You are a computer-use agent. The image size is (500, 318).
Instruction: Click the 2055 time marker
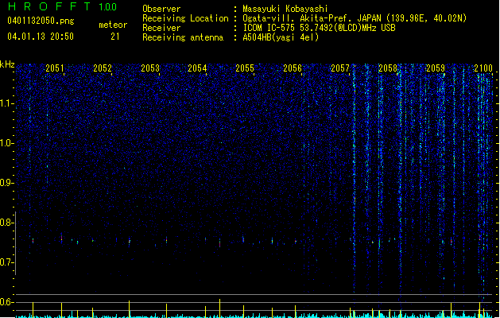click(x=245, y=68)
